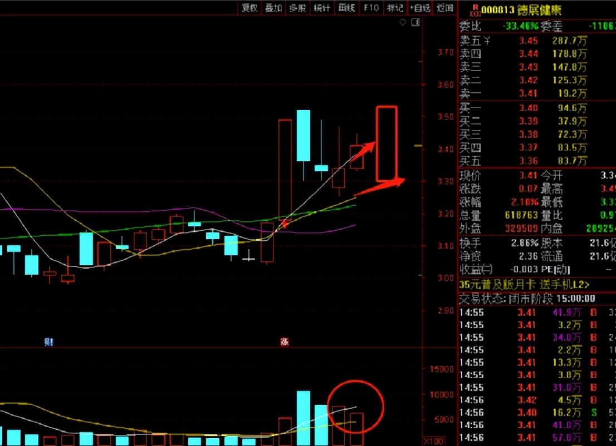
Task: Click the 涨幅 value 2.10%
Action: click(x=525, y=202)
